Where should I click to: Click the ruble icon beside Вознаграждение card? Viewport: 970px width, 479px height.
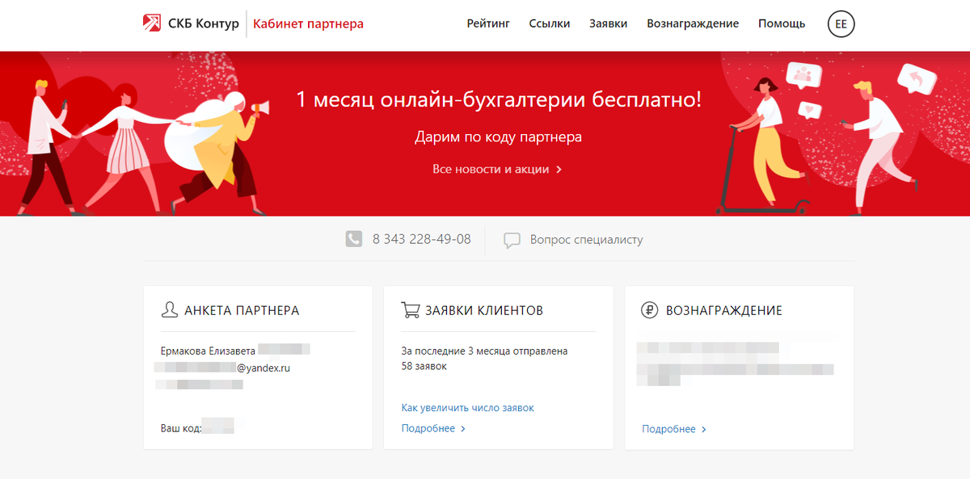(650, 310)
